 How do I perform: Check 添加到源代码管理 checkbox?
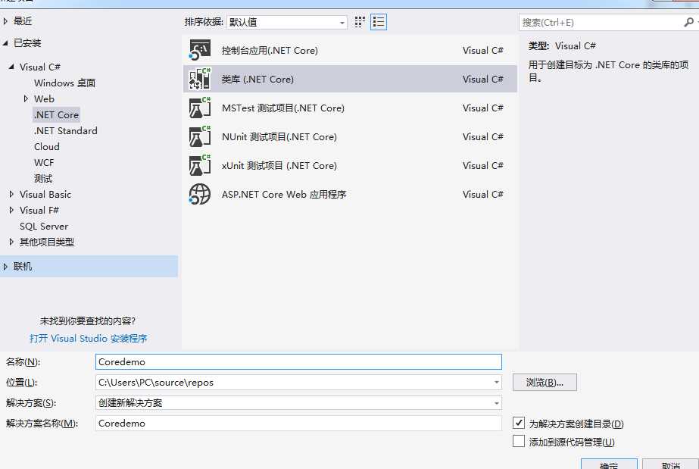pyautogui.click(x=519, y=442)
